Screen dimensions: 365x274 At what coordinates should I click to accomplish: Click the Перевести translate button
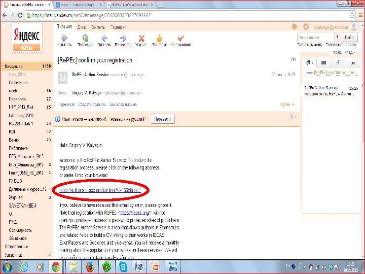[163, 119]
